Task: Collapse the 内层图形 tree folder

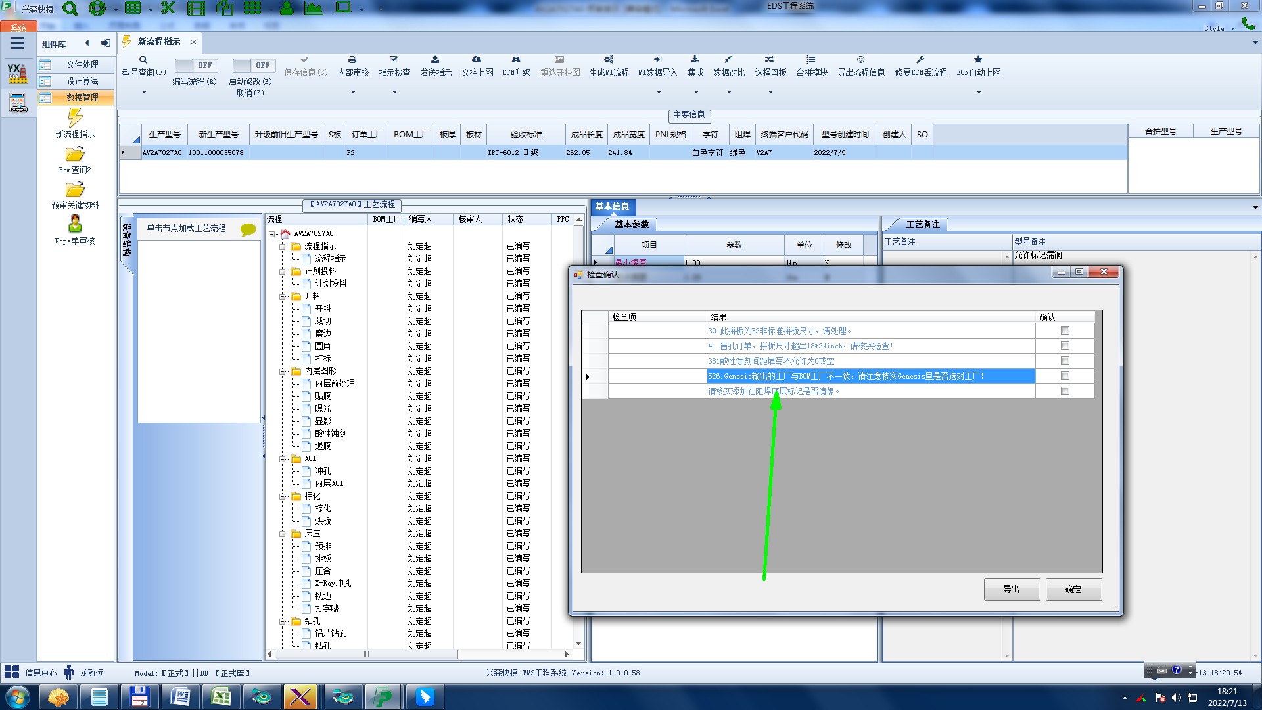Action: pos(283,371)
